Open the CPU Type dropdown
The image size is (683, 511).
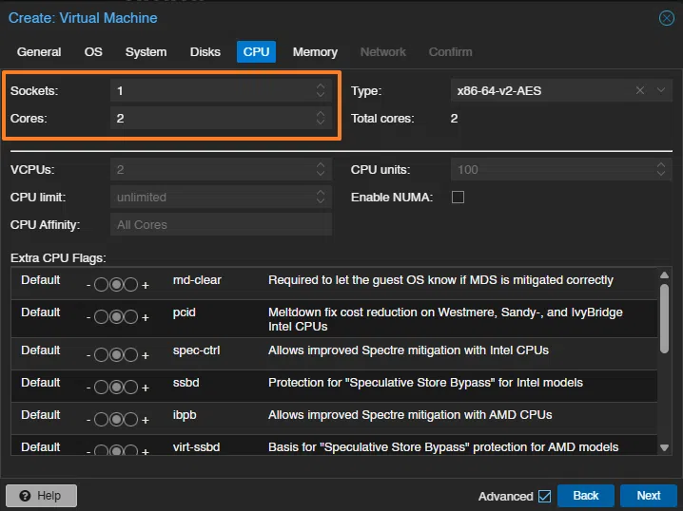661,90
